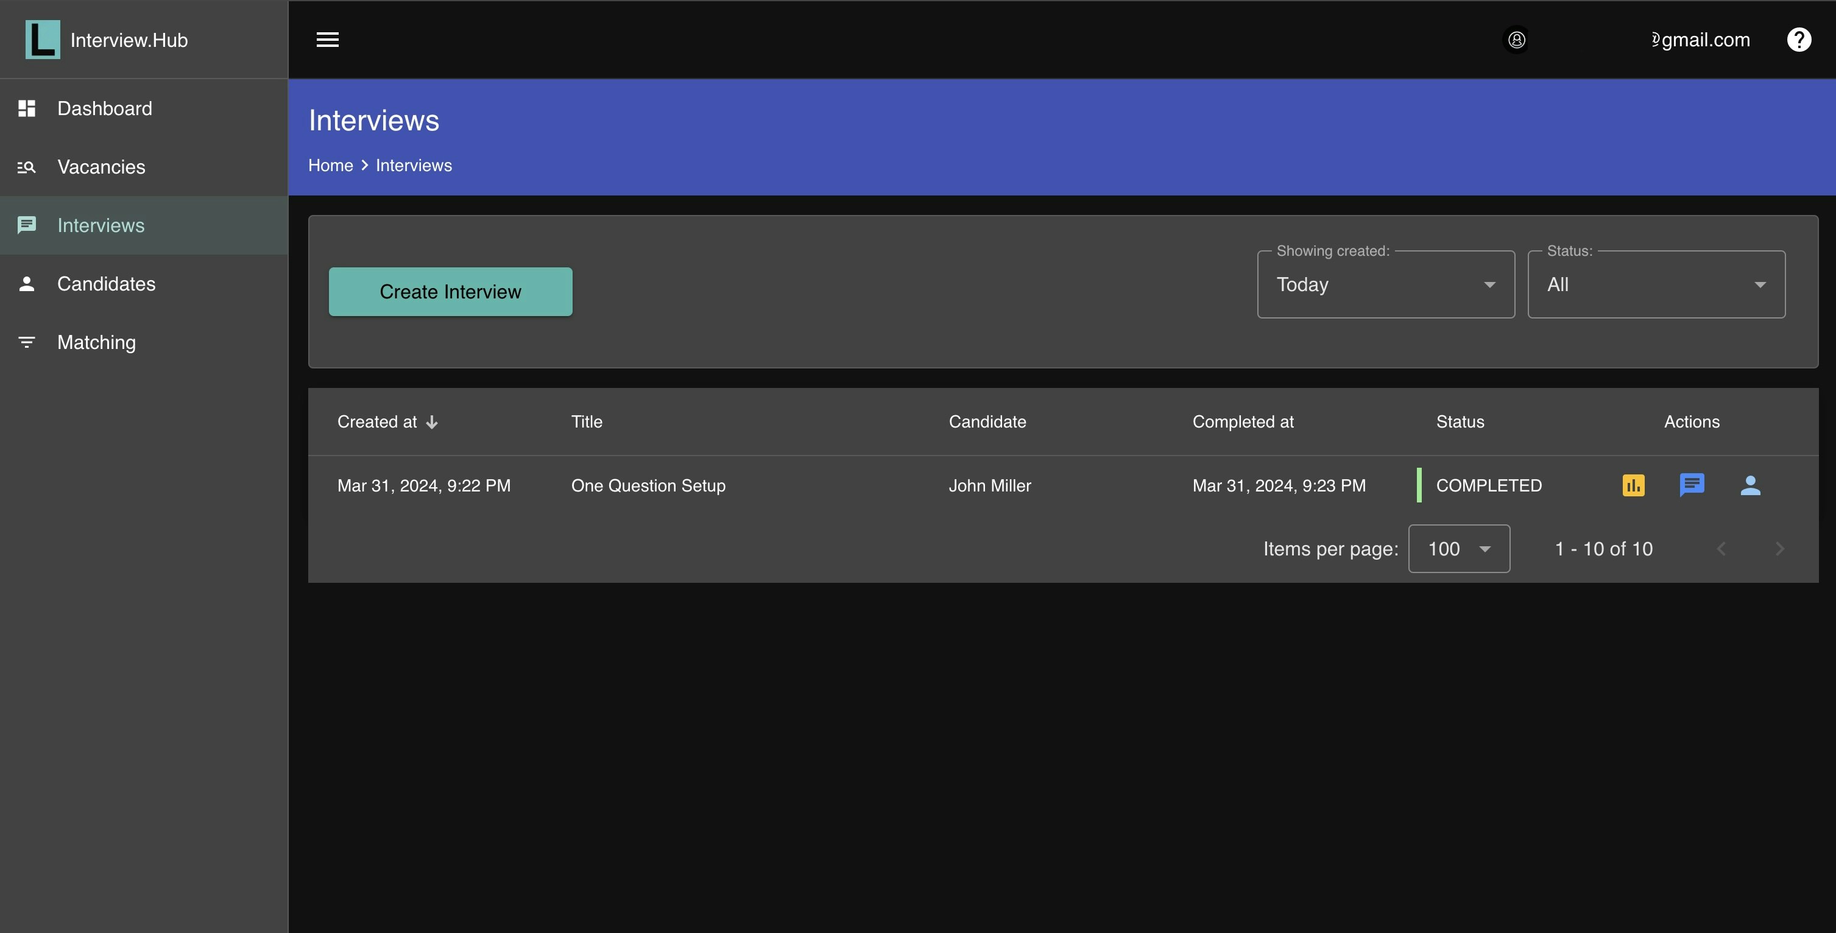View John Miller's interview results chart icon
This screenshot has width=1836, height=933.
click(x=1633, y=485)
